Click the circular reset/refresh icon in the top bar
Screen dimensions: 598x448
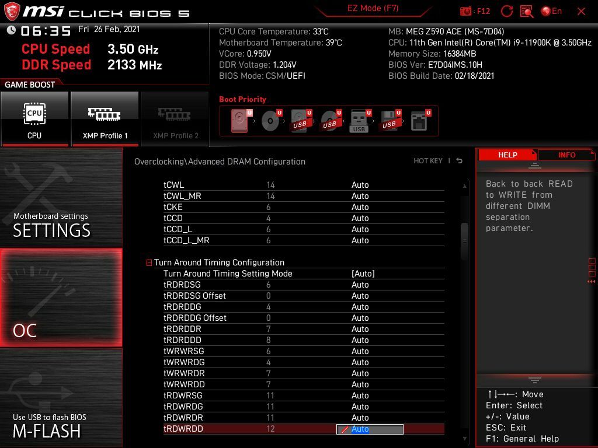tap(506, 11)
